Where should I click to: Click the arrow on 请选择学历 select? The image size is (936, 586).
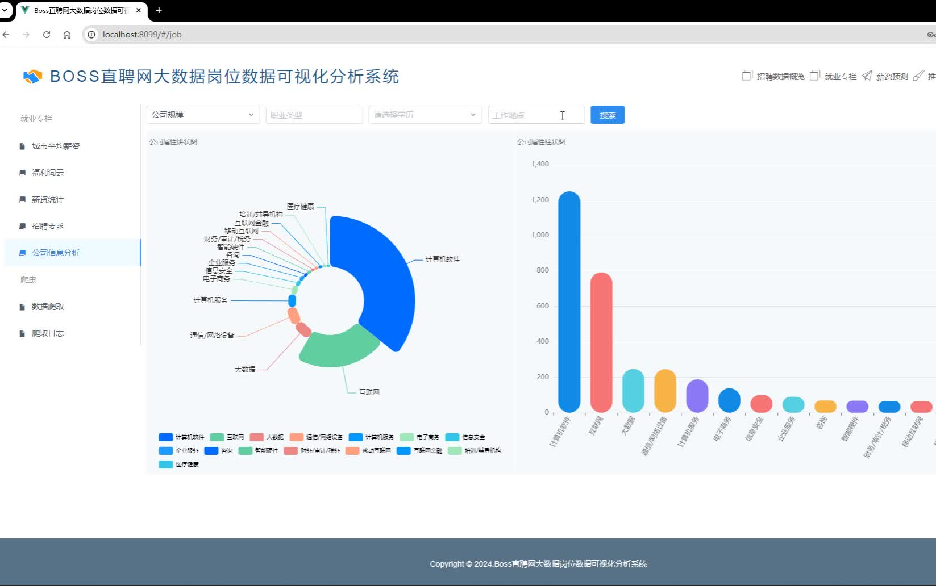click(473, 115)
